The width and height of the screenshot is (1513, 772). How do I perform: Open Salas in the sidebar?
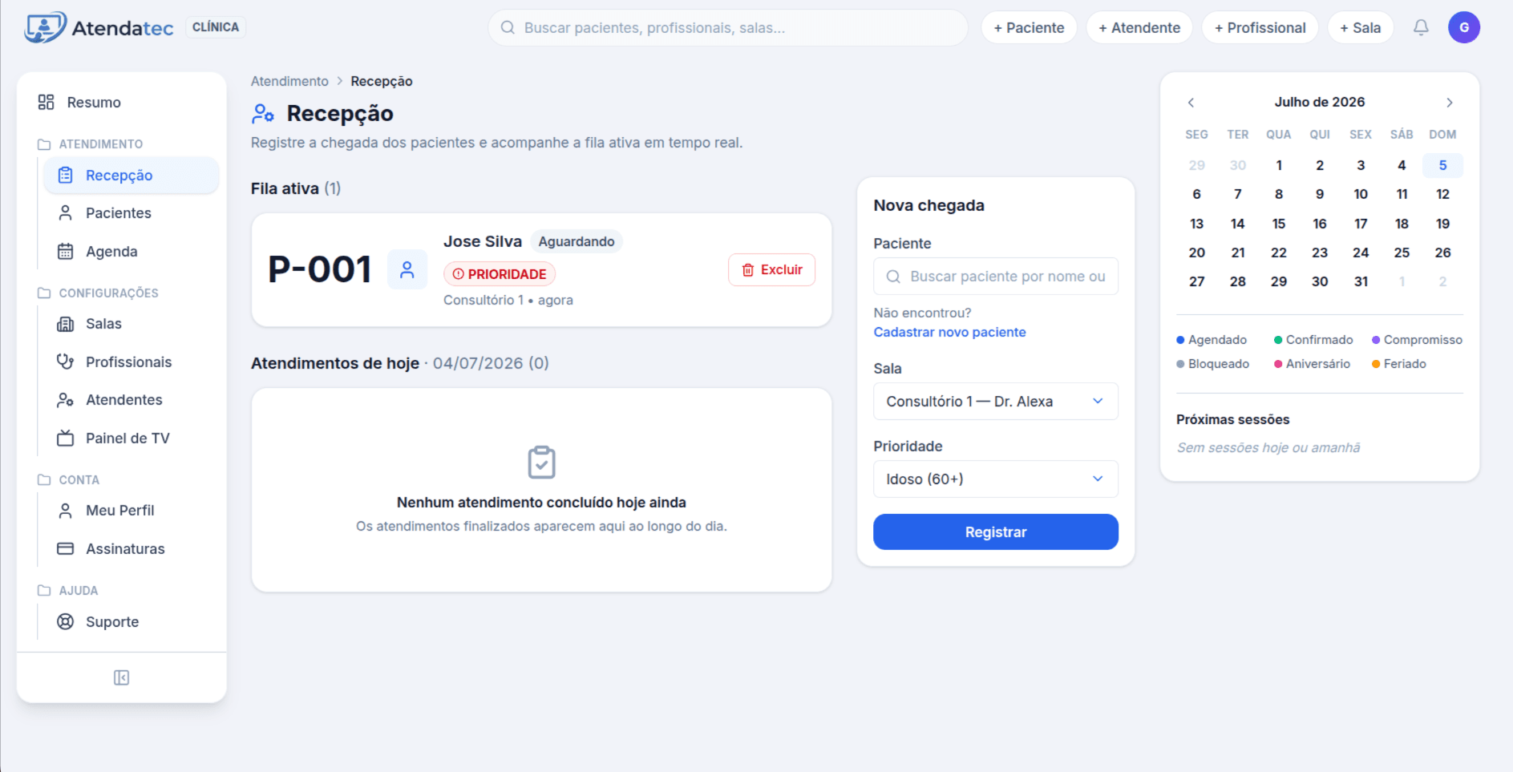131,324
